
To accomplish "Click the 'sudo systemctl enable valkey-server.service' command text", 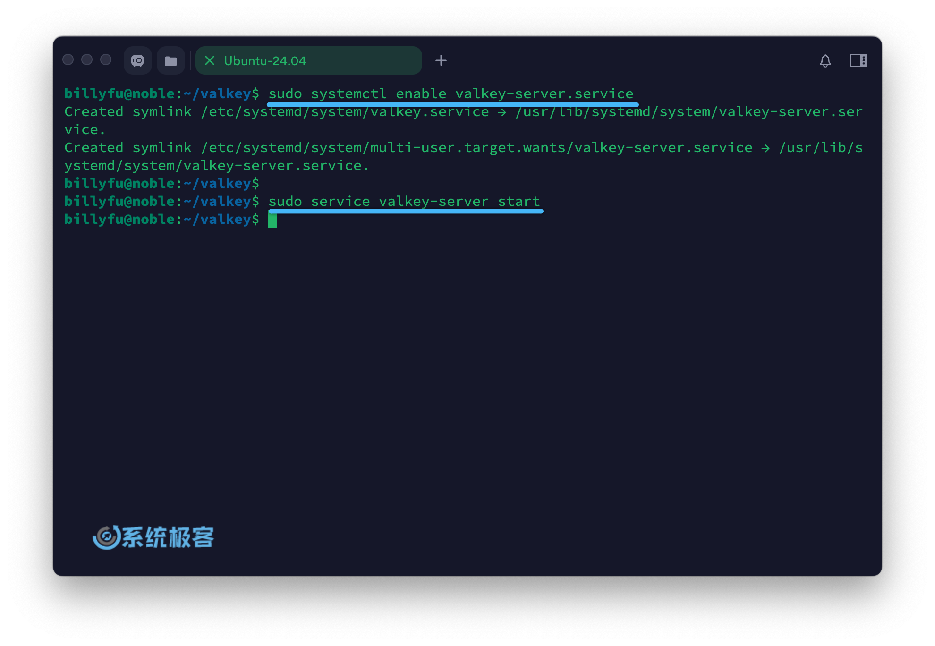I will coord(451,93).
